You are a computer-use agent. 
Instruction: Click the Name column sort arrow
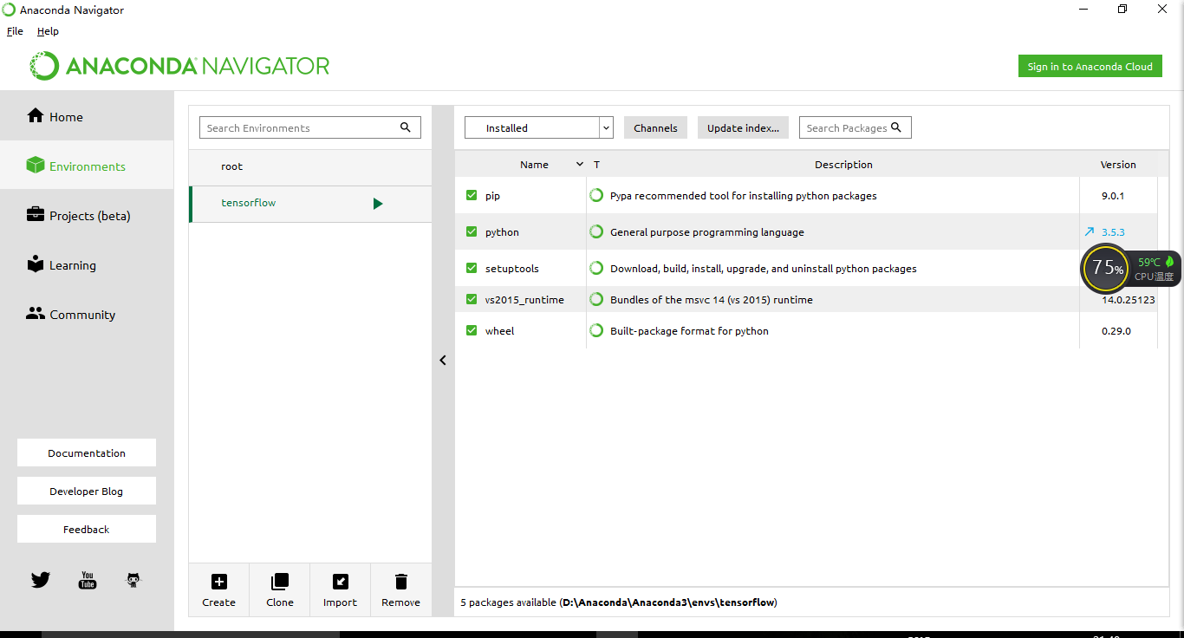click(580, 164)
